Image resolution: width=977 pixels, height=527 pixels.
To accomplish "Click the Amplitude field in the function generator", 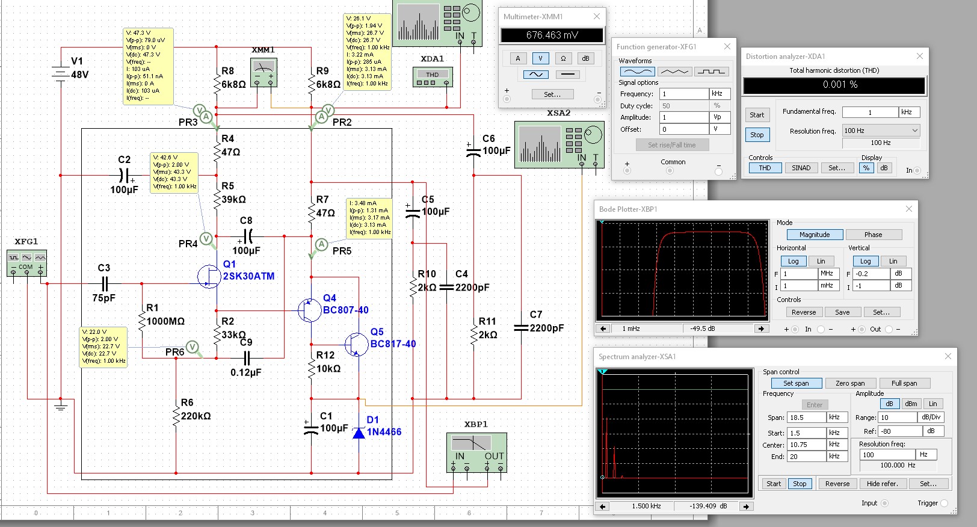I will point(684,117).
